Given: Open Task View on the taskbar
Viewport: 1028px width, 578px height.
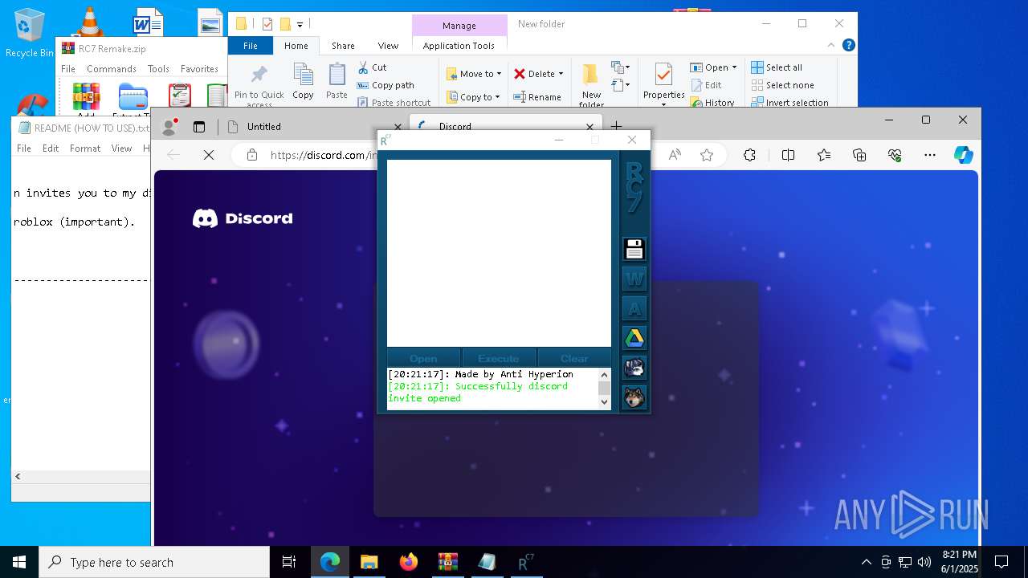Looking at the screenshot, I should [x=289, y=562].
